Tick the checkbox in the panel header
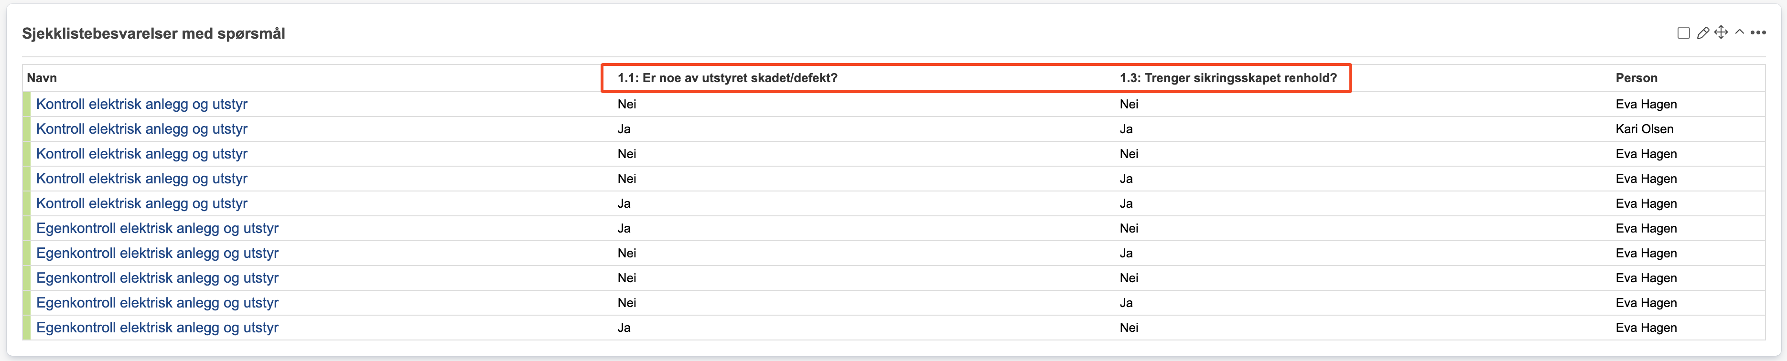The height and width of the screenshot is (361, 1787). 1684,33
